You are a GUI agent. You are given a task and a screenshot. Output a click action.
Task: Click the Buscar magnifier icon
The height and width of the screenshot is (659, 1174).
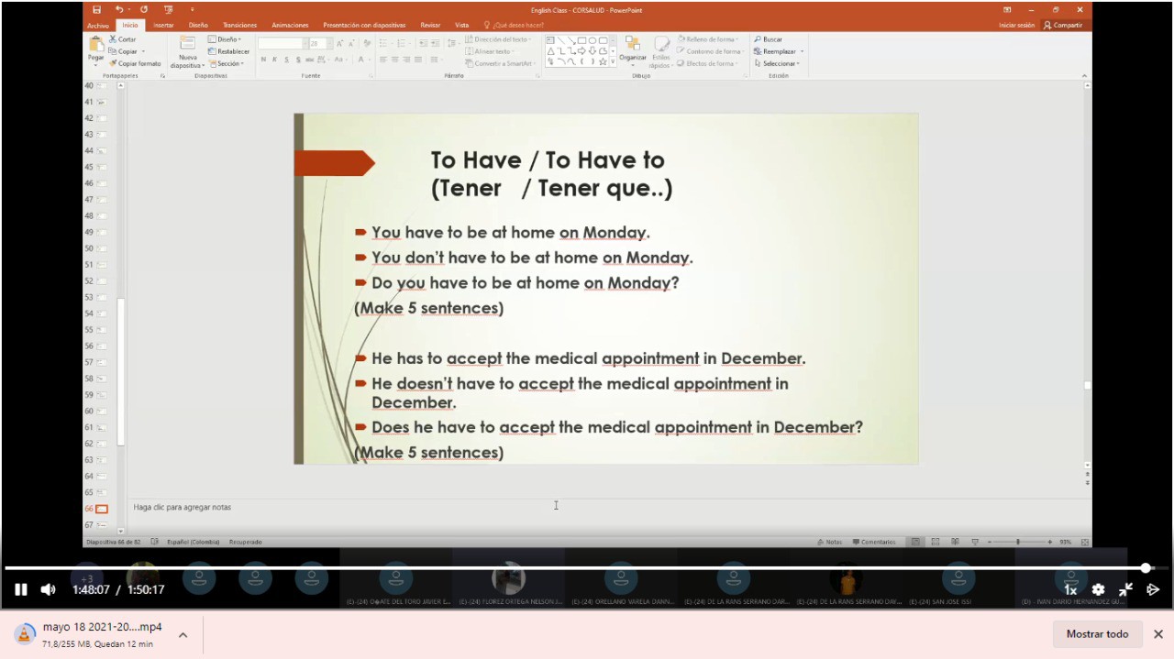point(758,39)
